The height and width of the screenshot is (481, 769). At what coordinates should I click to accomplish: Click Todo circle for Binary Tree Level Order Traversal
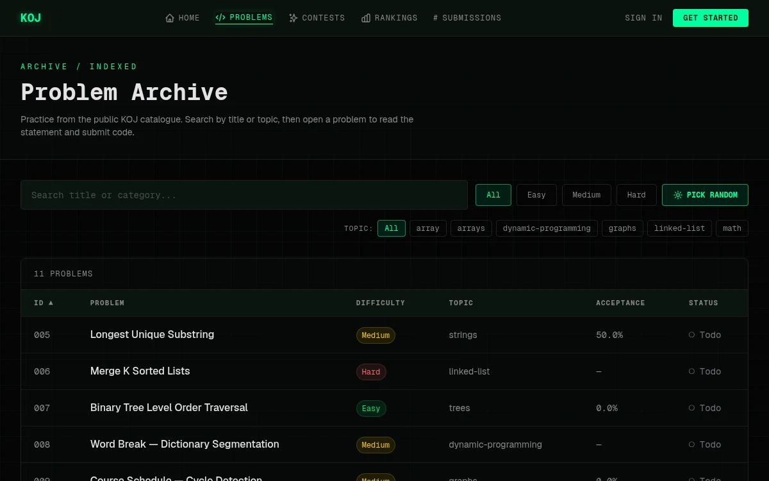click(x=691, y=408)
